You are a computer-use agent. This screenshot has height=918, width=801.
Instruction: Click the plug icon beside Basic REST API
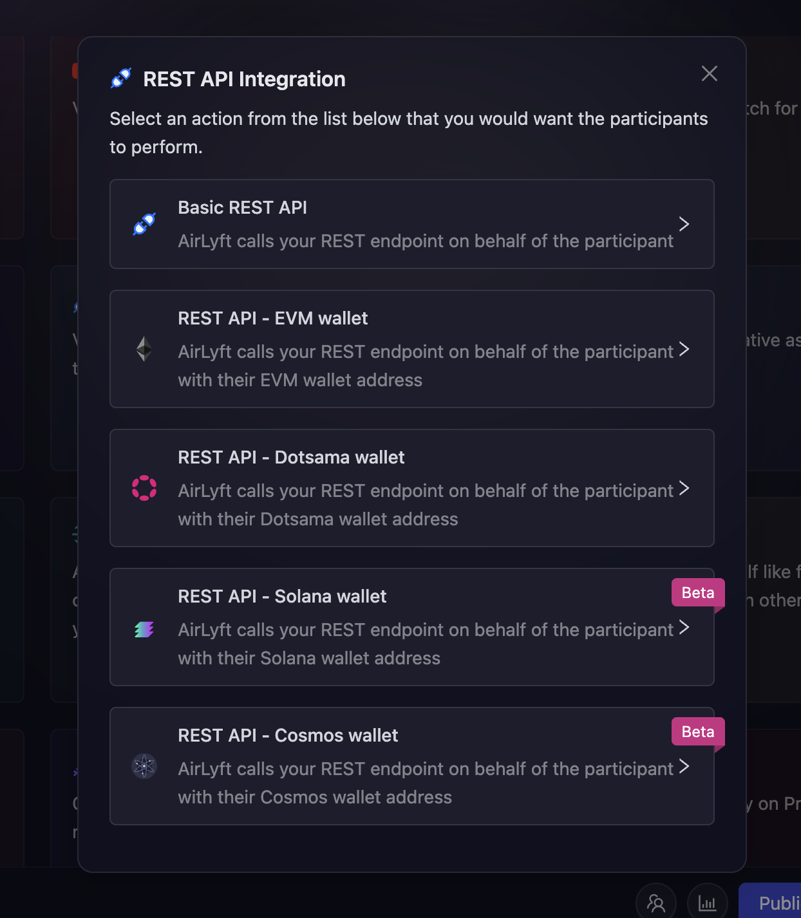144,224
